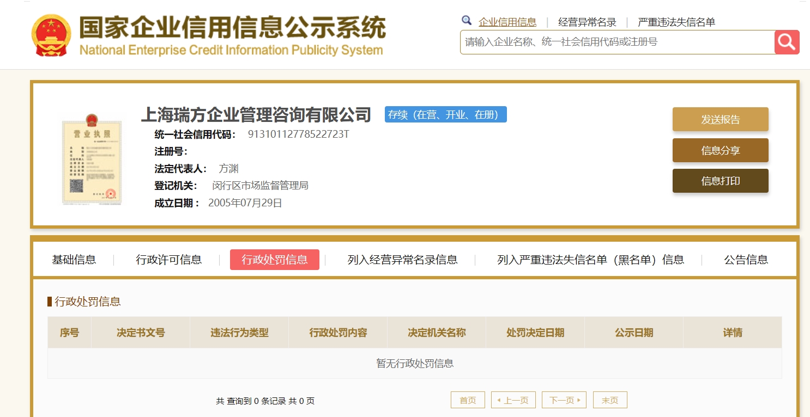The height and width of the screenshot is (417, 810).
Task: Switch to the 基础信息 tab
Action: pyautogui.click(x=74, y=260)
